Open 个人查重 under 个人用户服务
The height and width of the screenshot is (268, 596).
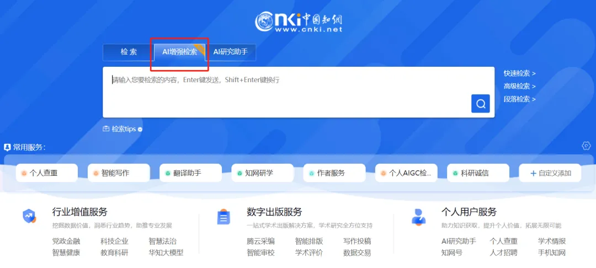(x=504, y=242)
